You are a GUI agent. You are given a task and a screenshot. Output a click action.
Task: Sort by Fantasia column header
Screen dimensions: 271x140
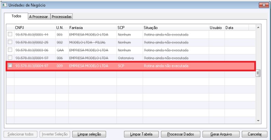click(x=93, y=28)
